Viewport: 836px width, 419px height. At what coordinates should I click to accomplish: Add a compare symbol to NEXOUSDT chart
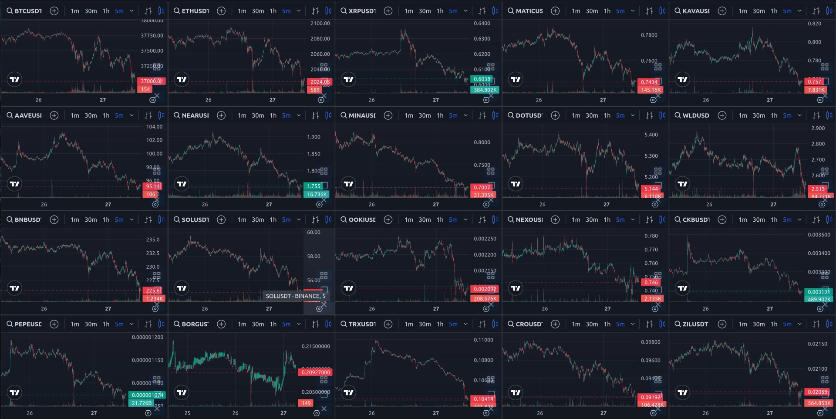(x=555, y=220)
